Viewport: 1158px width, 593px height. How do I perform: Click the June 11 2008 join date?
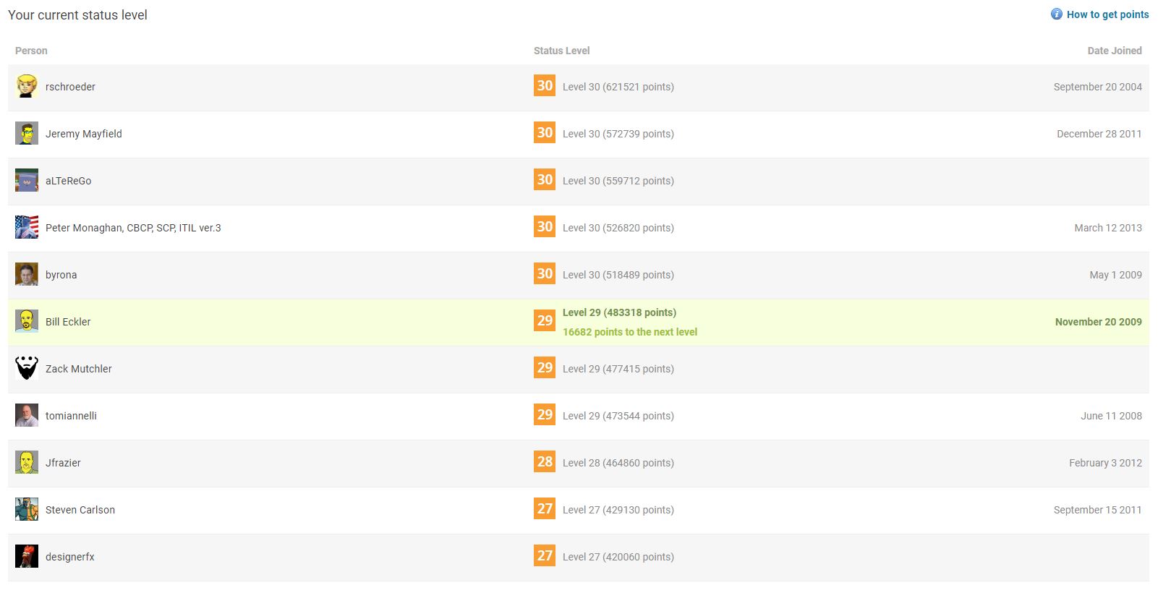coord(1111,416)
